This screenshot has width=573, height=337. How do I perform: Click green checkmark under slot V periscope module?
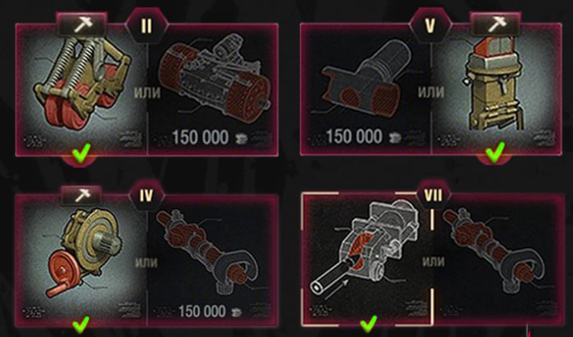point(495,152)
